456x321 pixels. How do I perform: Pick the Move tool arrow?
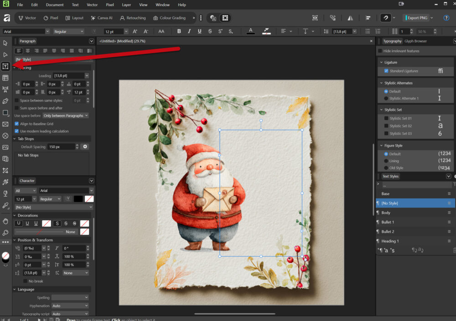click(x=5, y=43)
